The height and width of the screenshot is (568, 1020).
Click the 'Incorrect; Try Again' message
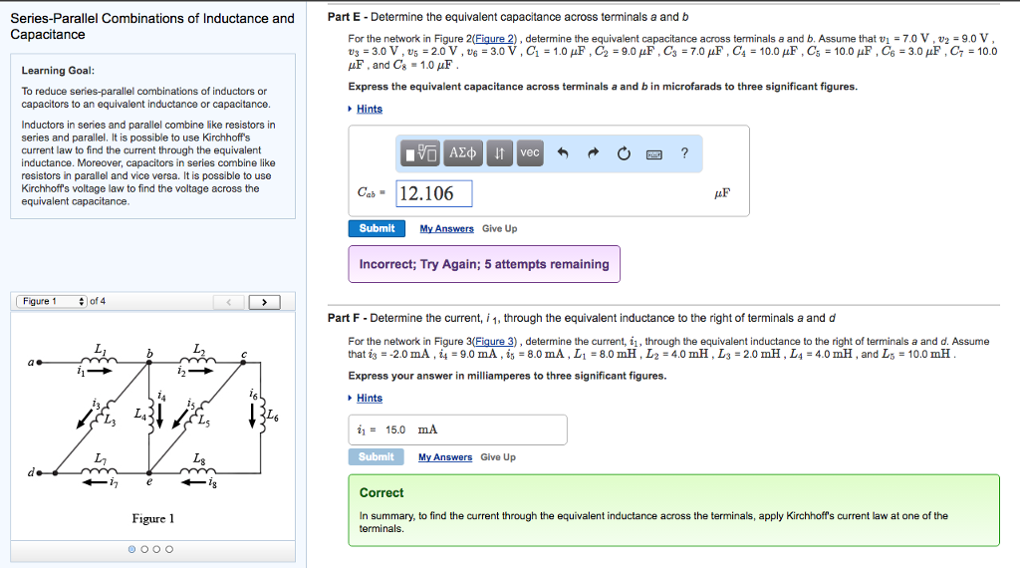point(484,264)
